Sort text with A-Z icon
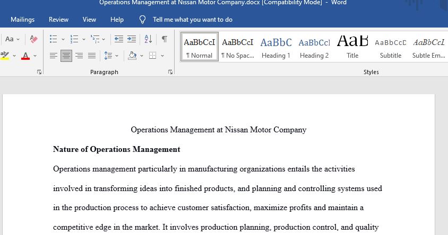The width and height of the screenshot is (448, 235). [x=148, y=39]
